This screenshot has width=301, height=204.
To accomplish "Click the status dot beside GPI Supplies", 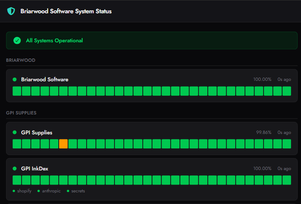I will pyautogui.click(x=15, y=133).
